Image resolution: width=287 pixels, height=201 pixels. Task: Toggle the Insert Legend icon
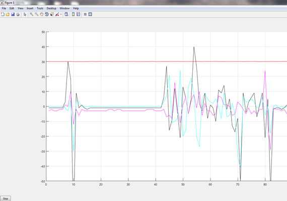pyautogui.click(x=79, y=14)
